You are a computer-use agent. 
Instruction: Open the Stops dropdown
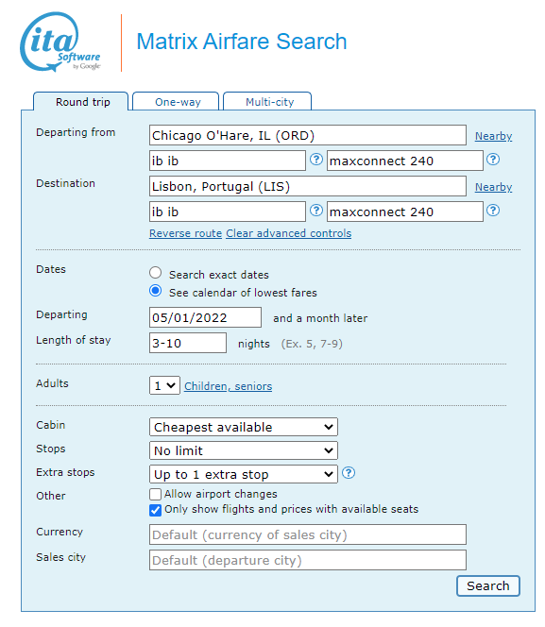tap(244, 450)
